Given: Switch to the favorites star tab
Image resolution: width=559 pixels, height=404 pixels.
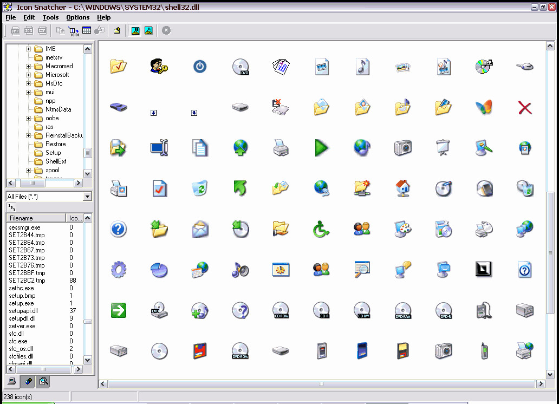Looking at the screenshot, I should [28, 382].
